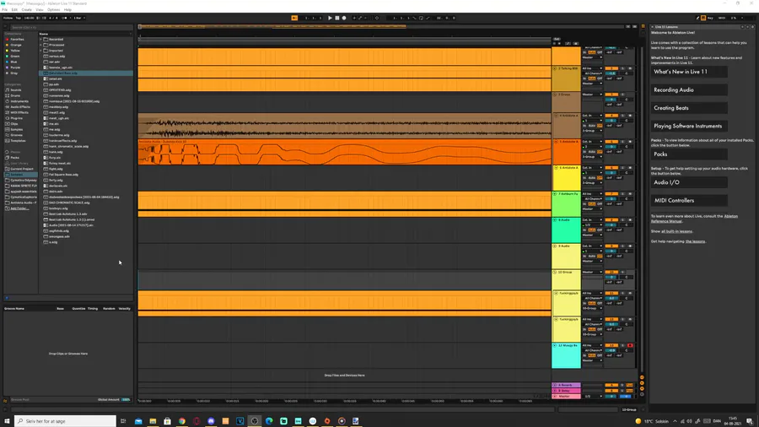Select nonsense.adg in browser list

[x=59, y=95]
